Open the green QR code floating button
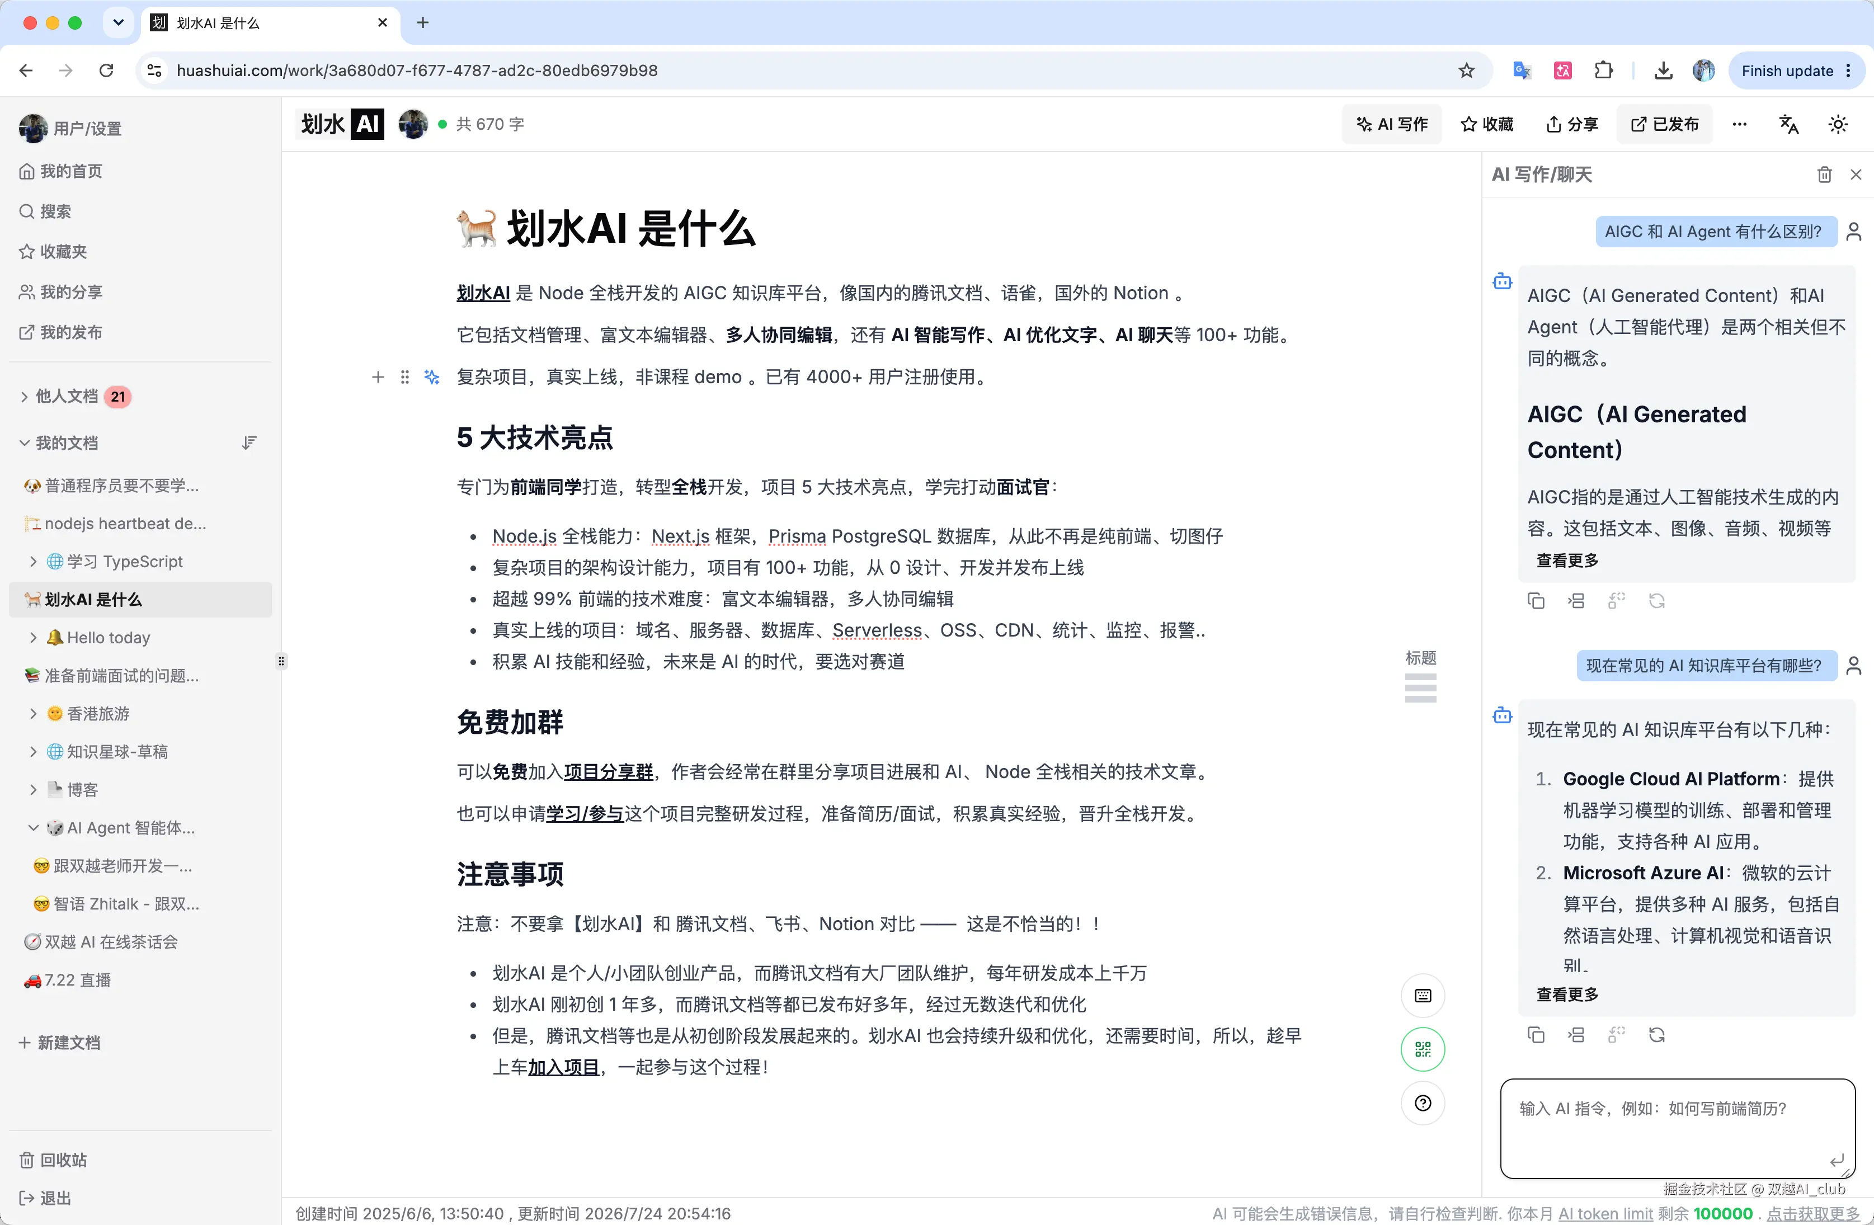 1422,1049
